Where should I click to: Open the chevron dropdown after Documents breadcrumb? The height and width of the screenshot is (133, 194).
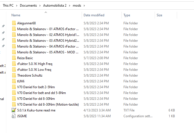pos(40,6)
